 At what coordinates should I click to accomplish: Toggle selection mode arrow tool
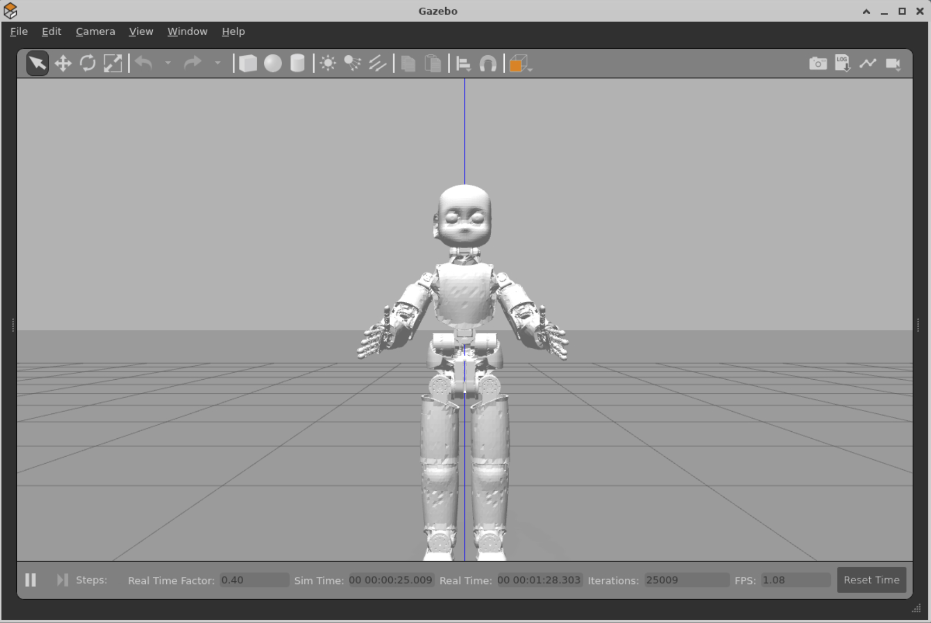[x=37, y=63]
